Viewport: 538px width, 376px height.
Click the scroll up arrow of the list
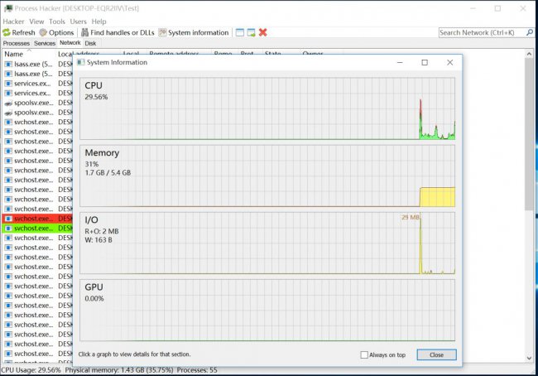point(529,54)
